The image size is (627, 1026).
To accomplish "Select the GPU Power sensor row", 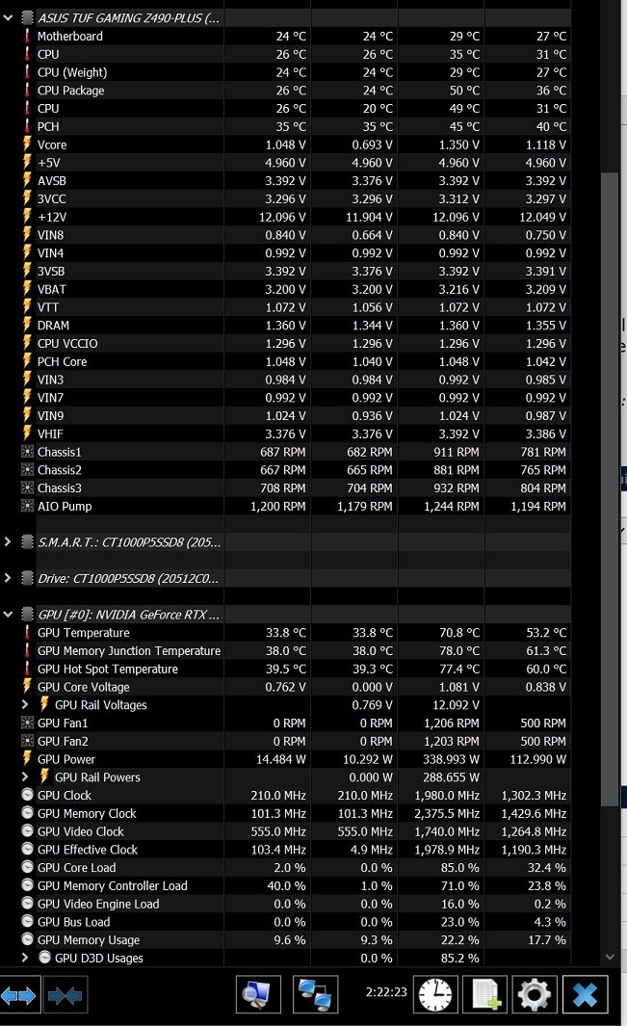I will coord(66,759).
